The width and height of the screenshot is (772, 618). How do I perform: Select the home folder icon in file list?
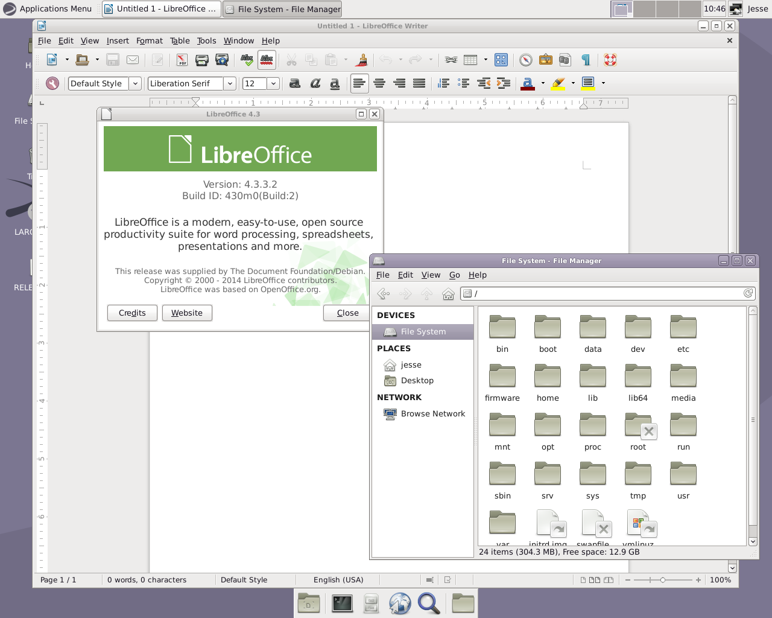548,376
